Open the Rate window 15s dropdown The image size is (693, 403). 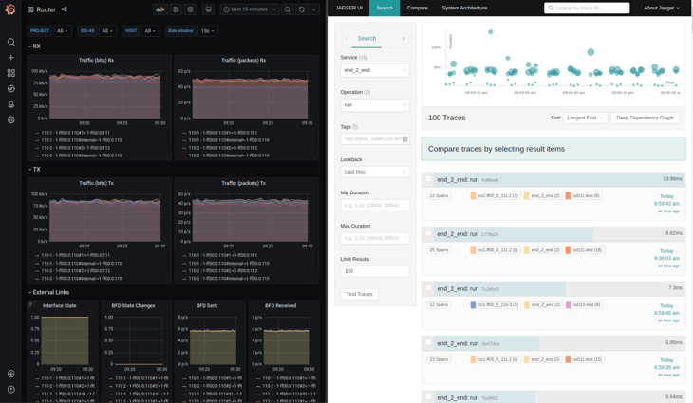tap(208, 31)
